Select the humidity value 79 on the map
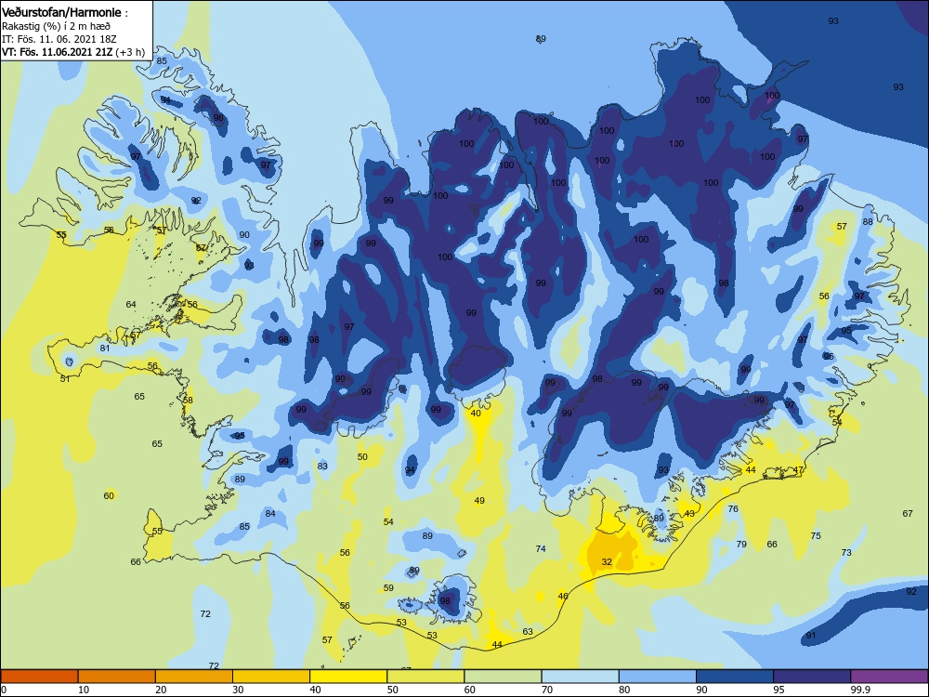The width and height of the screenshot is (929, 697). click(x=741, y=544)
